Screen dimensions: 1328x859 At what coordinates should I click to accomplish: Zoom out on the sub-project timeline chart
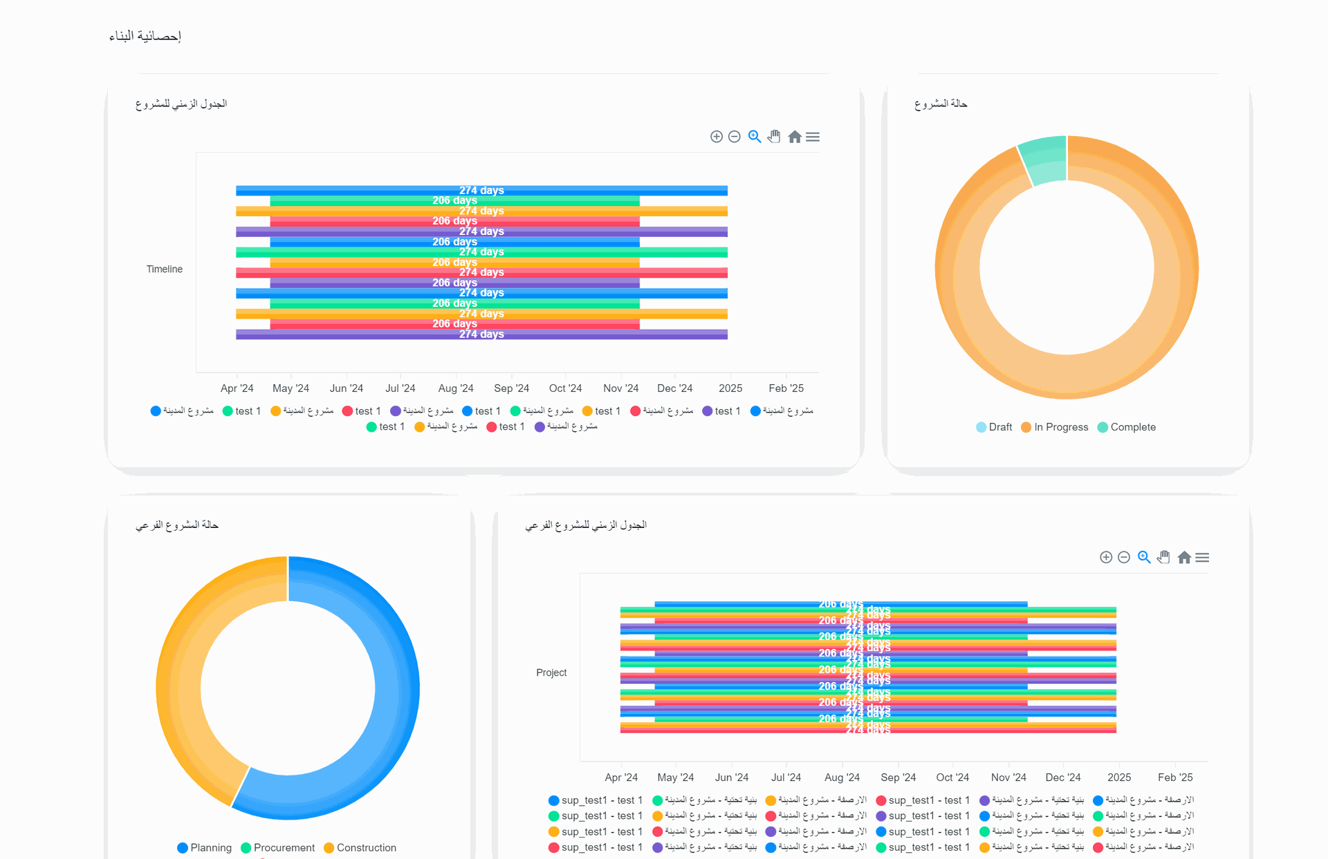point(1124,558)
